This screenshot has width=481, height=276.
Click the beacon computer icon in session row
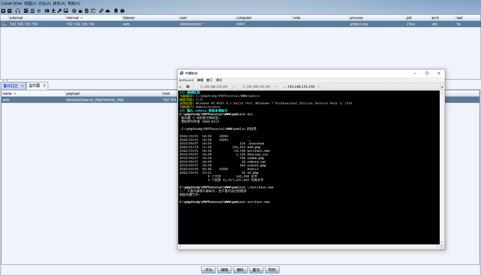(x=4, y=24)
